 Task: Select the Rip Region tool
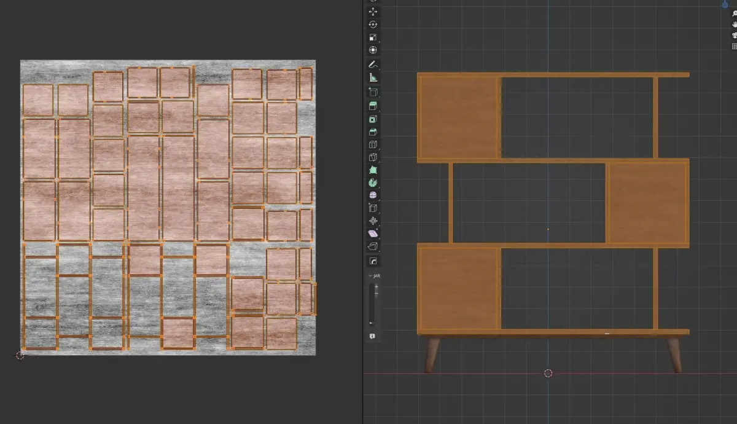373,246
